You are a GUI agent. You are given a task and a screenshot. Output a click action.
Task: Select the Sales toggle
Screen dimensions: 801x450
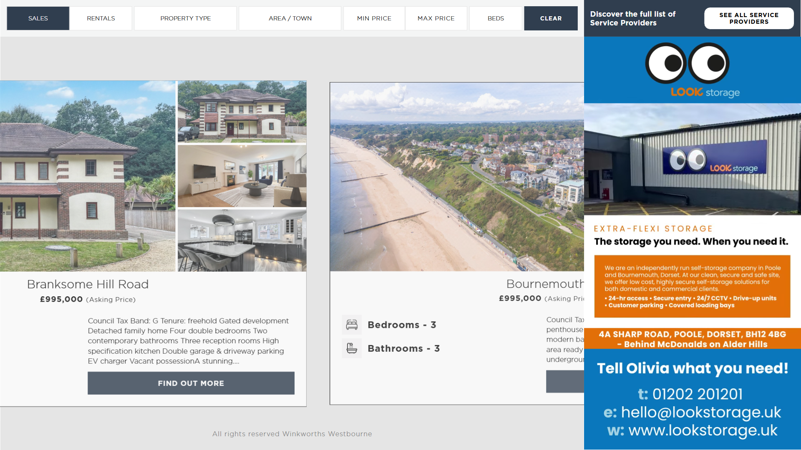pos(38,18)
